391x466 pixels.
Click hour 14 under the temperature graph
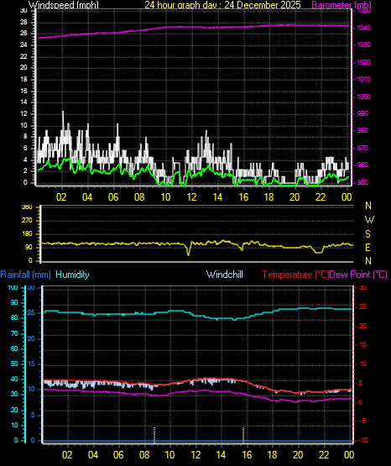coord(221,455)
